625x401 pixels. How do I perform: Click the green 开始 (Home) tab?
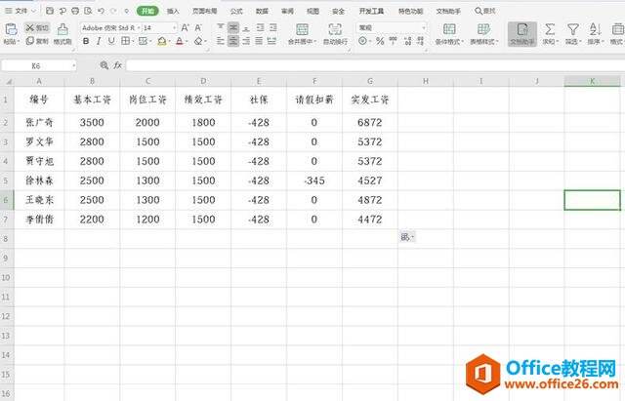[x=147, y=11]
